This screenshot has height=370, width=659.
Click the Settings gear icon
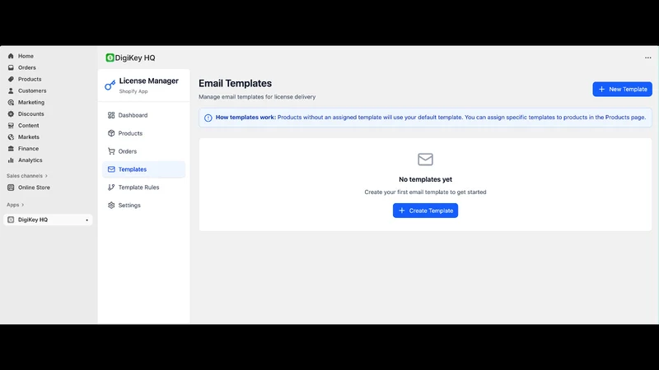click(111, 205)
